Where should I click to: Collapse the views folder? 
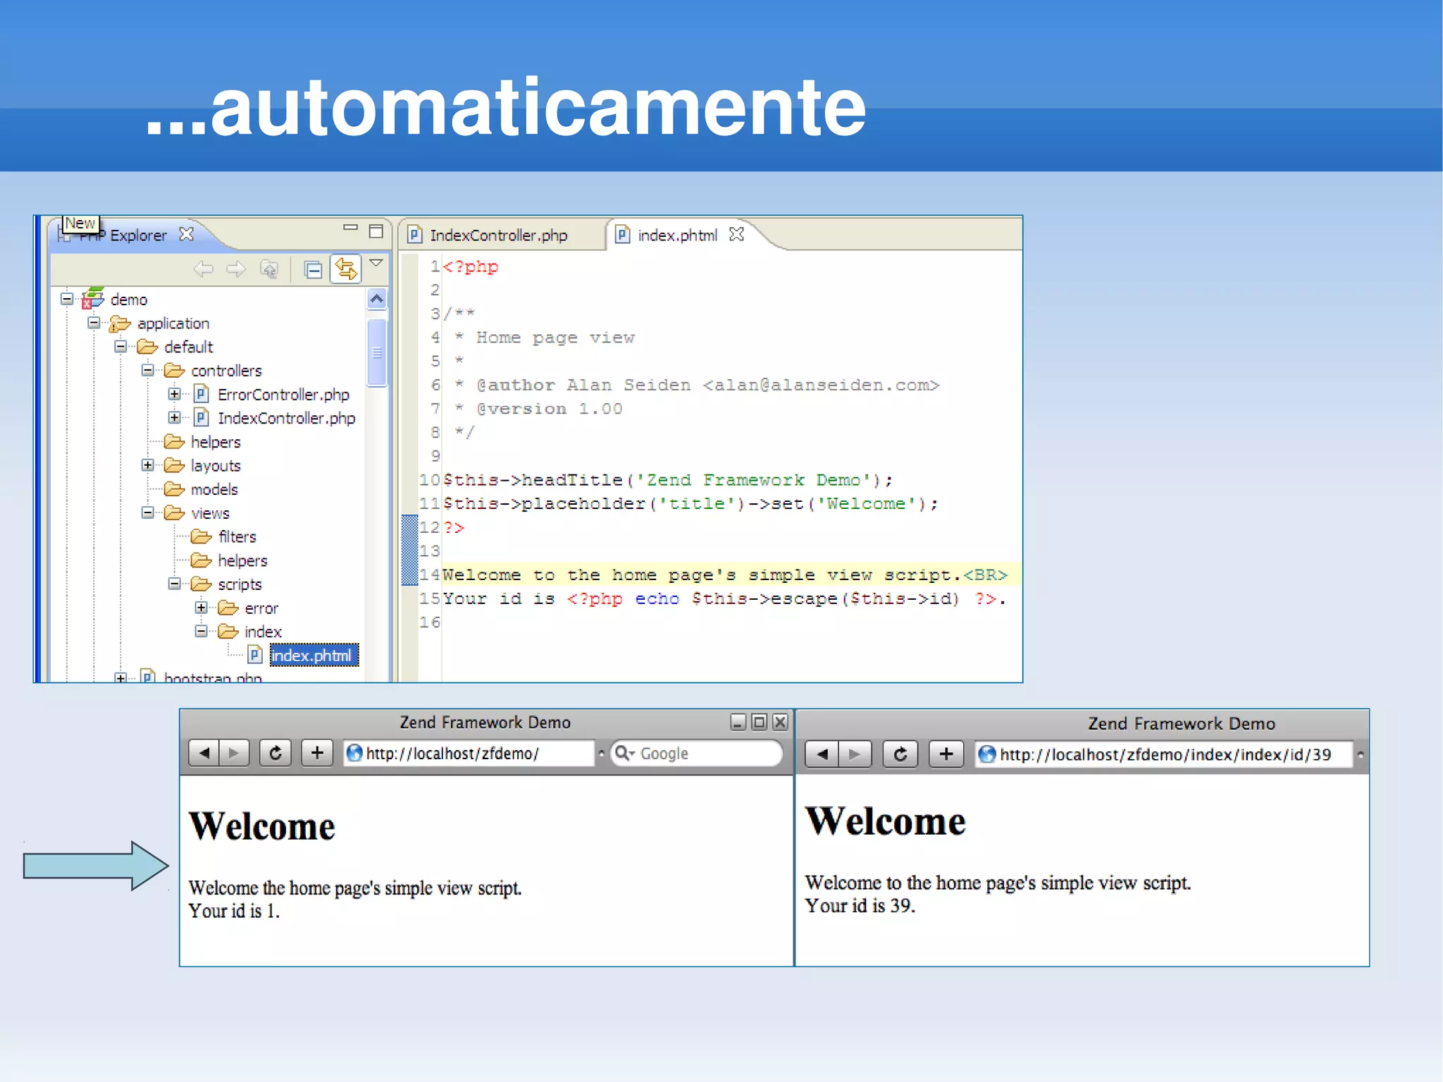point(147,512)
